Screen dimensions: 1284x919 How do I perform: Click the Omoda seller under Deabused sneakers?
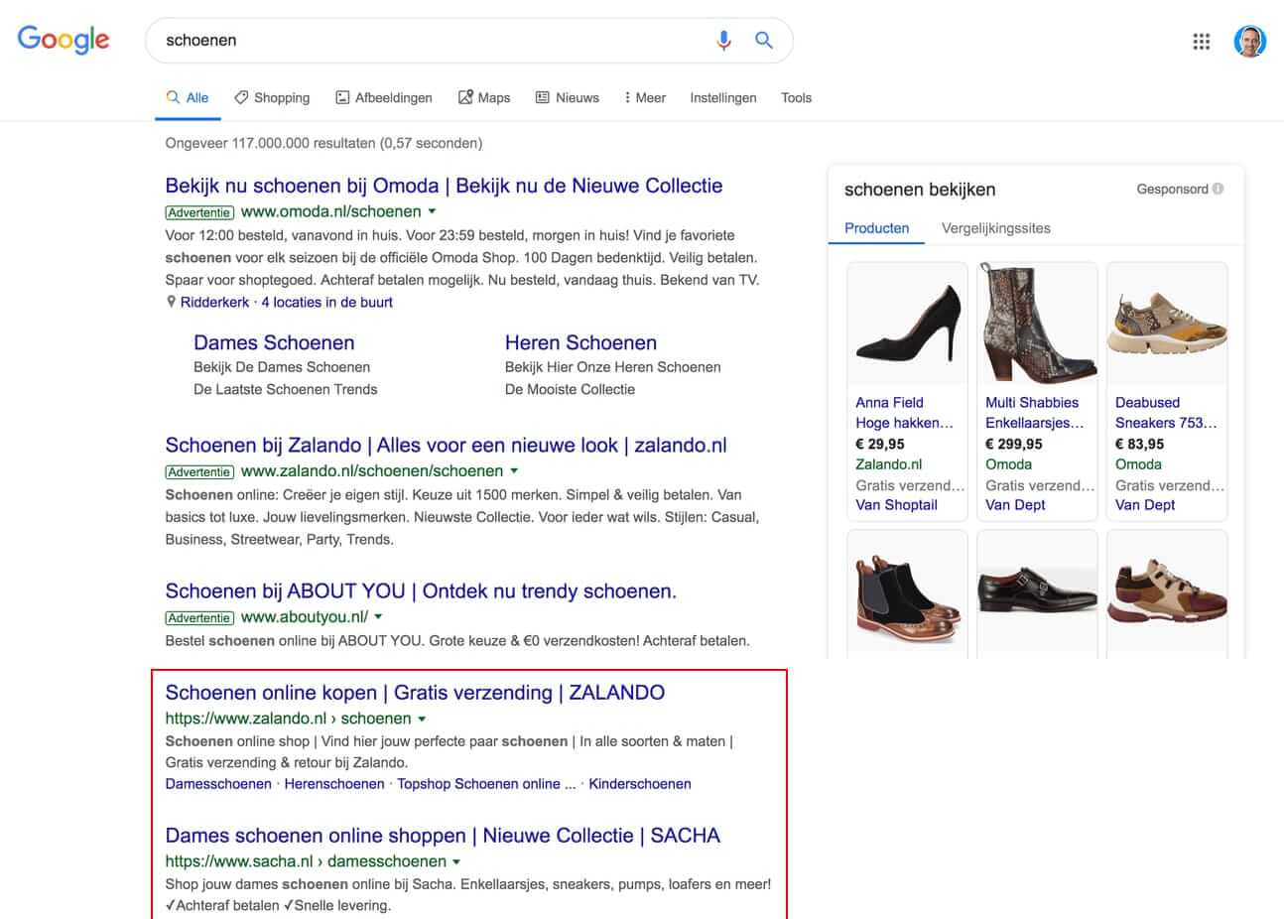coord(1138,464)
